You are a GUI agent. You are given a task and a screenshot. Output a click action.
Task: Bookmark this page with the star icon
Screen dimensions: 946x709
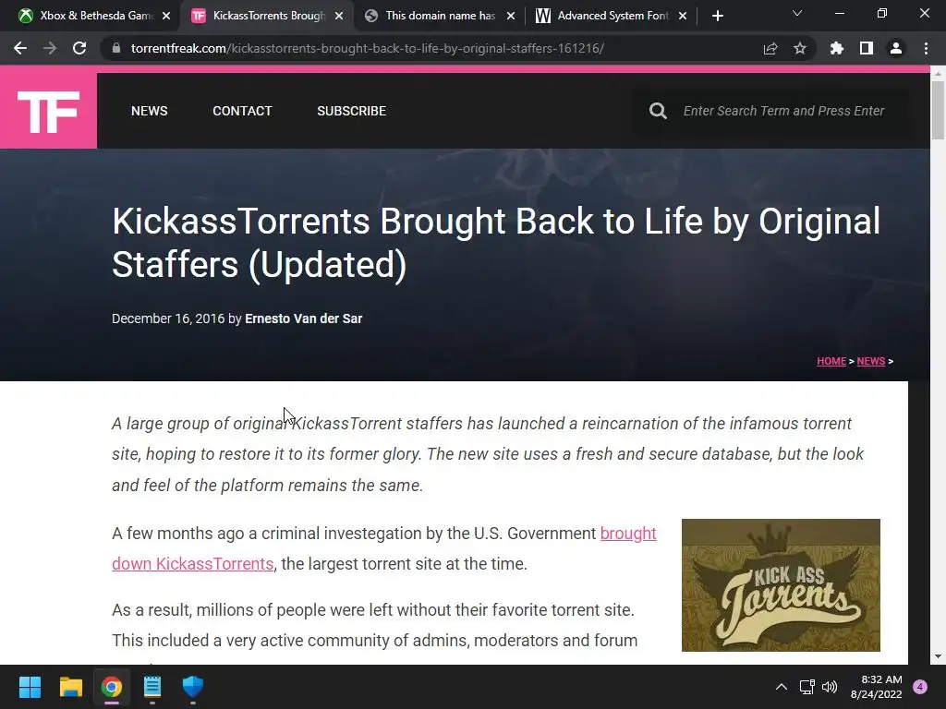800,48
